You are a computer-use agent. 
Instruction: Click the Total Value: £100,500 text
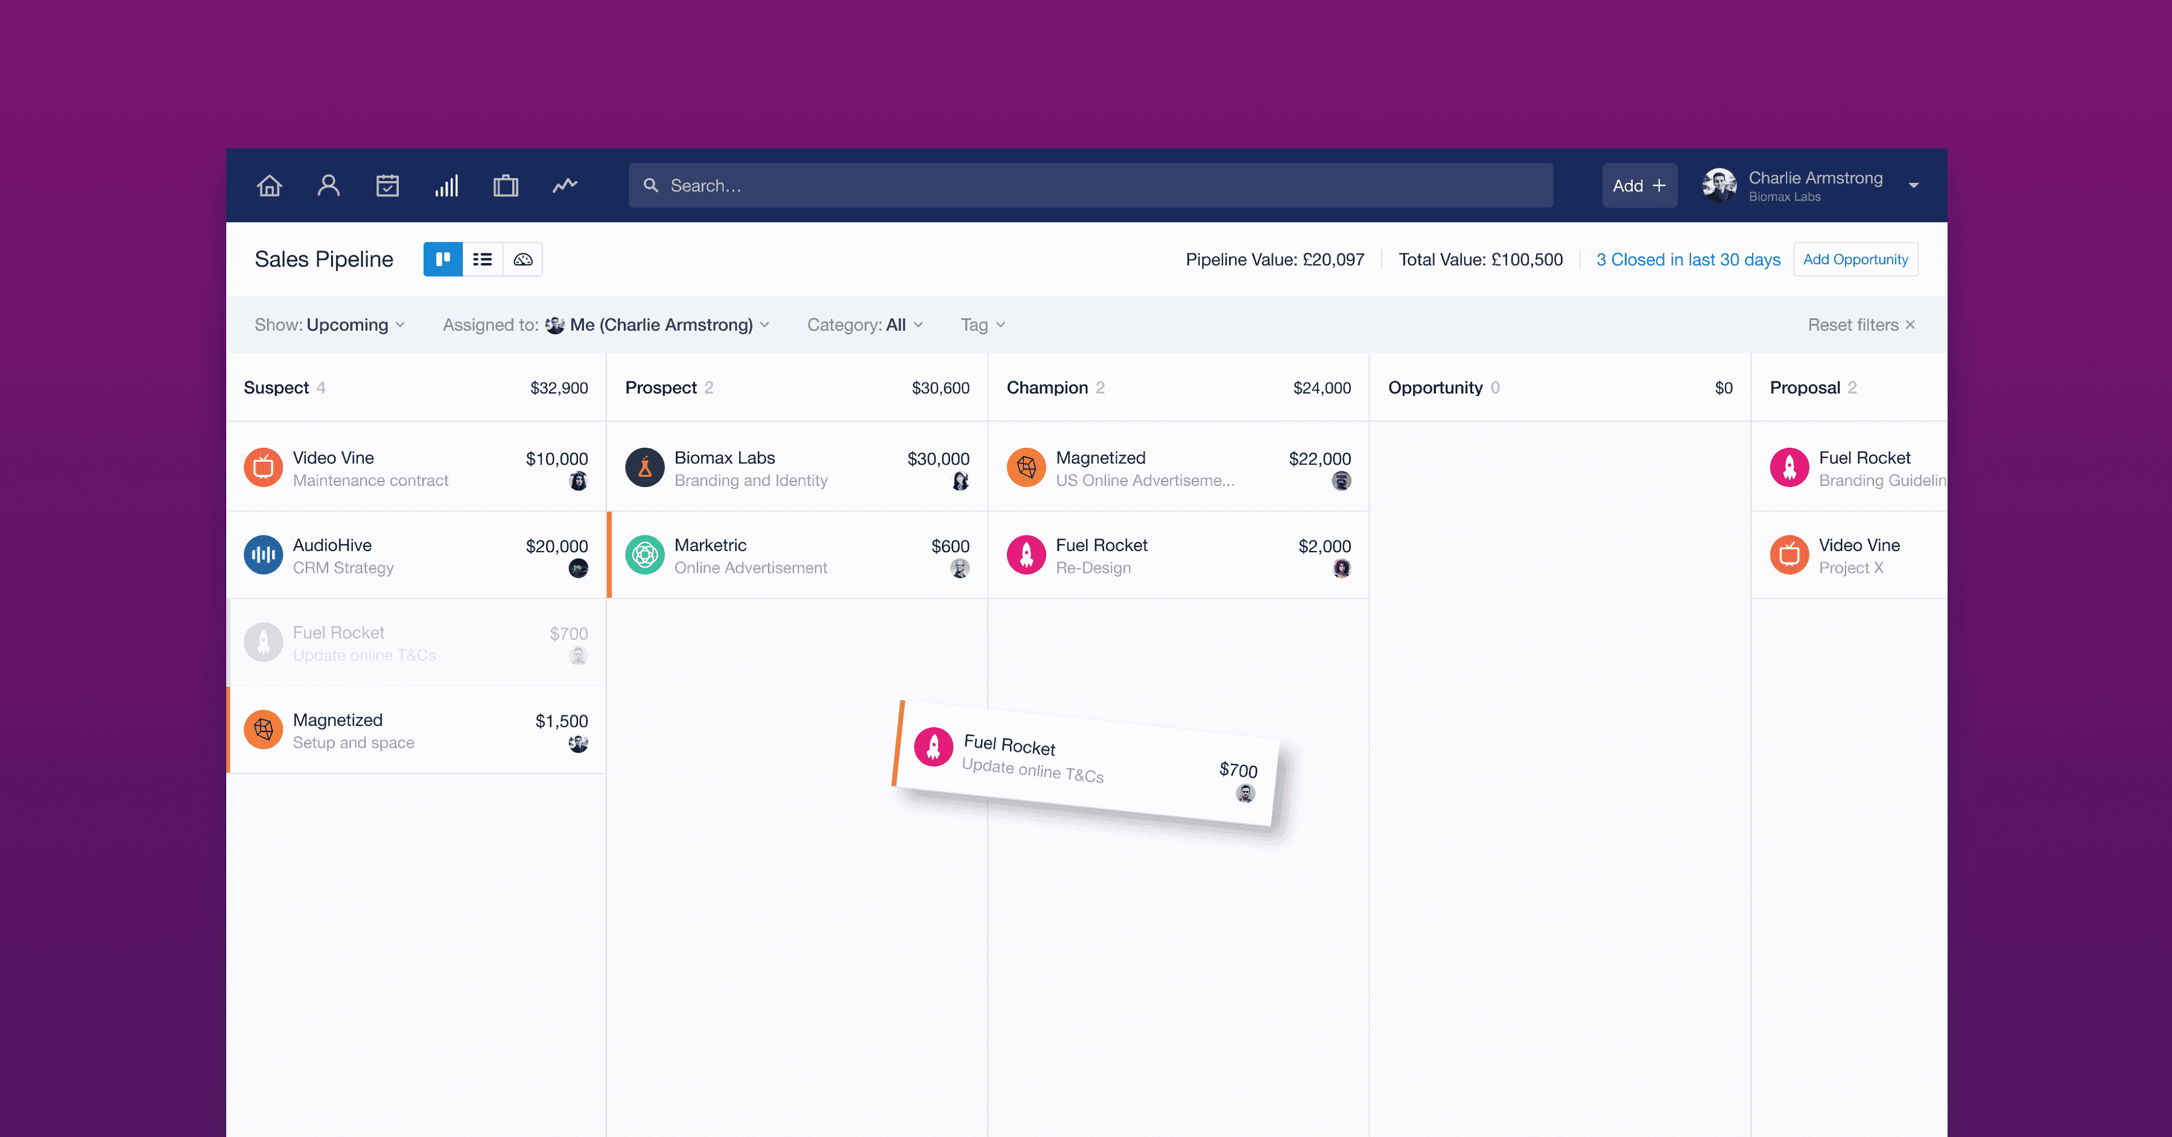(1480, 260)
